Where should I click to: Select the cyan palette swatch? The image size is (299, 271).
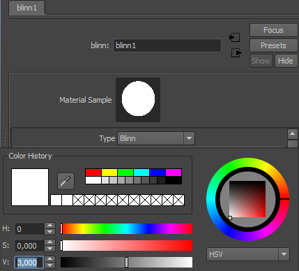click(141, 173)
